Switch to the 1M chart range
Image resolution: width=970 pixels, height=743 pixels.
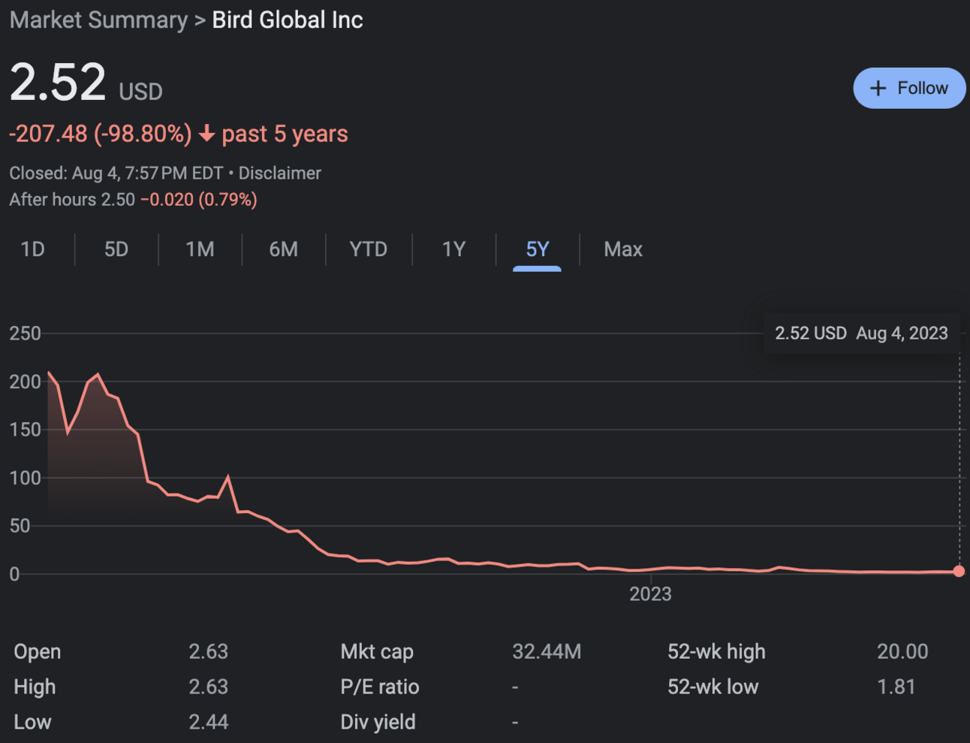coord(200,249)
